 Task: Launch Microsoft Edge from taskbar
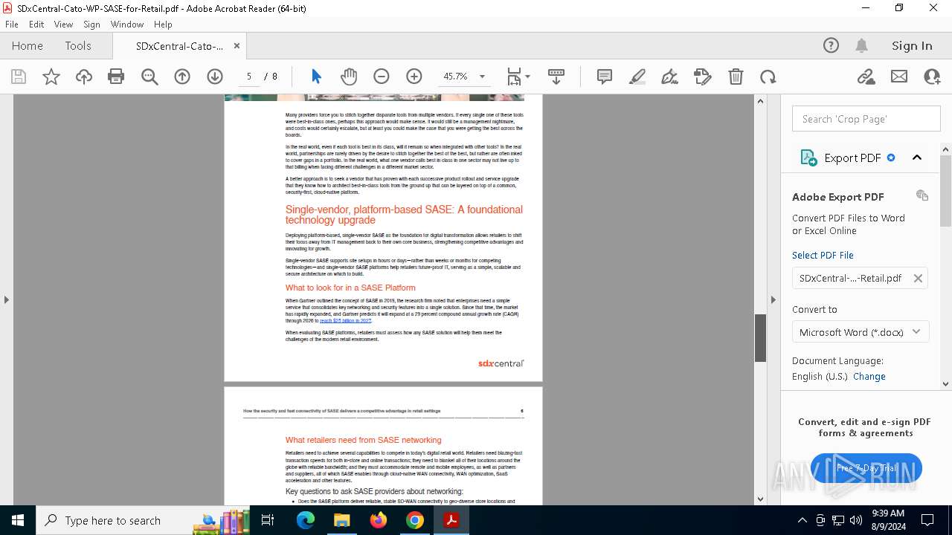coord(306,520)
